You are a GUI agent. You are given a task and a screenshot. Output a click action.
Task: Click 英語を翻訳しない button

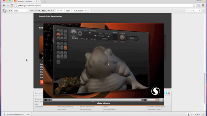click(x=81, y=11)
